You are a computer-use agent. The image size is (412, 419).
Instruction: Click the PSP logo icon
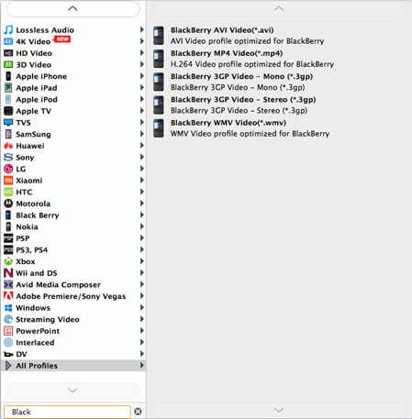[x=8, y=238]
